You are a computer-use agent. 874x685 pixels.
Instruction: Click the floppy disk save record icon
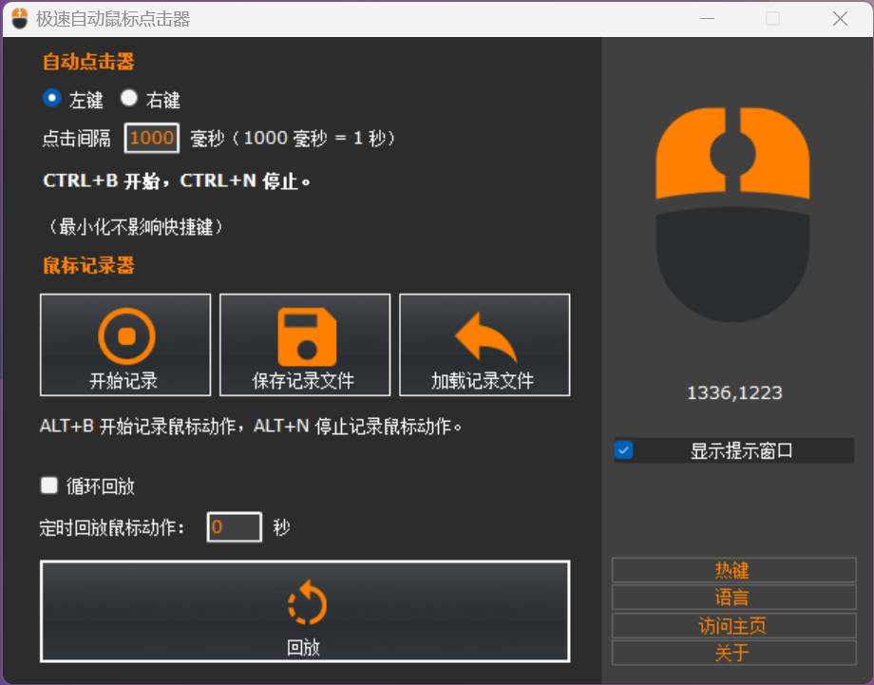307,336
